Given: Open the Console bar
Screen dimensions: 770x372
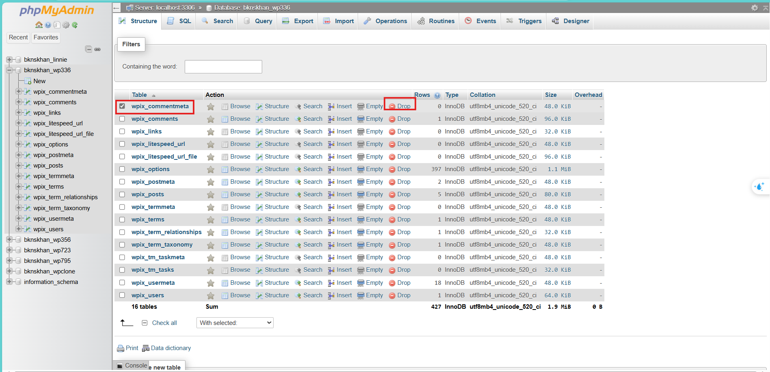Looking at the screenshot, I should (x=132, y=366).
